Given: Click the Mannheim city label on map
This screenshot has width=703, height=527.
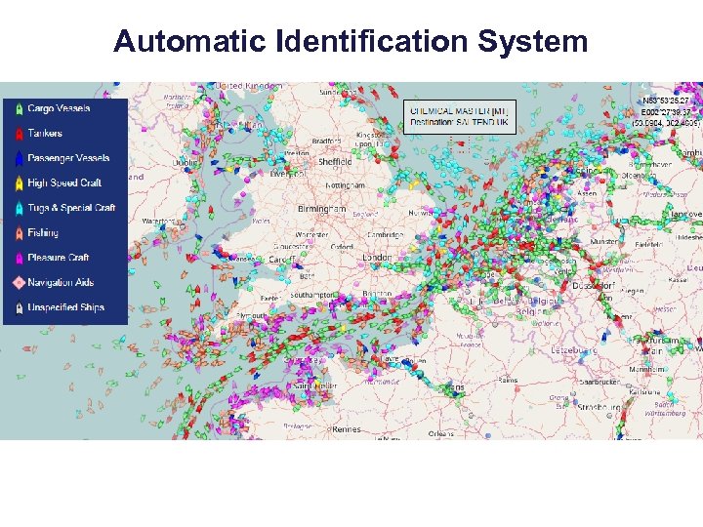Looking at the screenshot, I should 646,370.
